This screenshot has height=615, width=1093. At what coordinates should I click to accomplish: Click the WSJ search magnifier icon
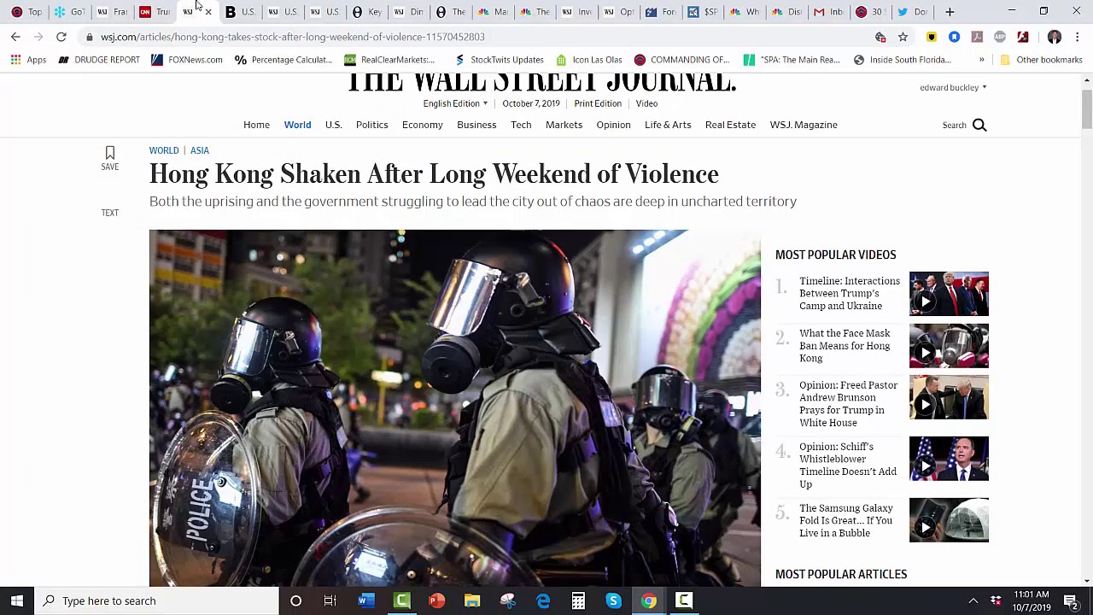pos(979,126)
